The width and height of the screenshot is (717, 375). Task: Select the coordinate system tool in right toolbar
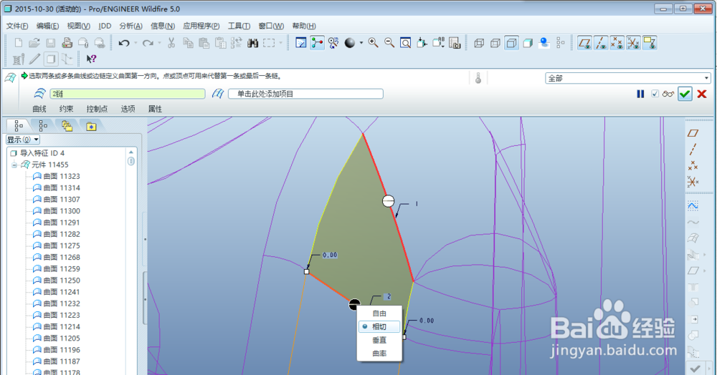click(x=693, y=182)
